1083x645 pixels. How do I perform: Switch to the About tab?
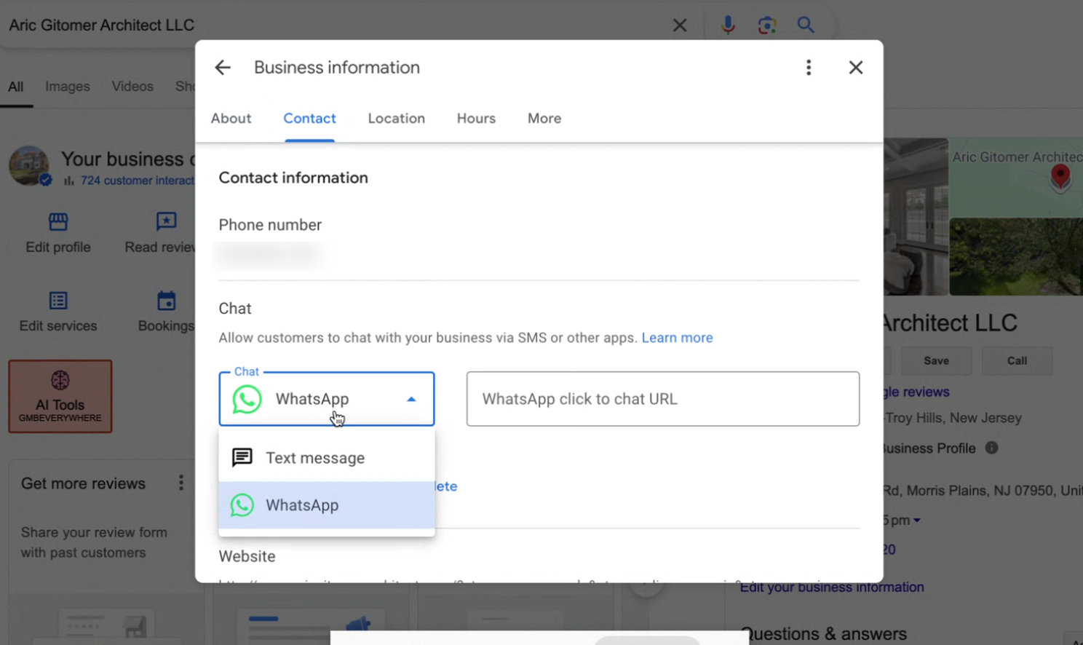(231, 119)
